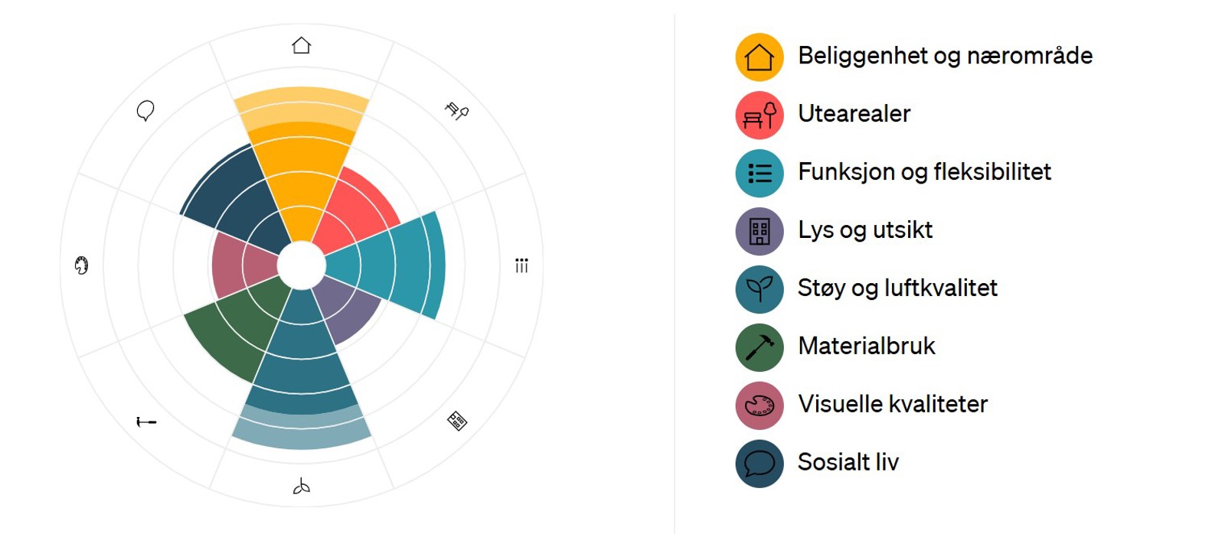Image resolution: width=1225 pixels, height=534 pixels.
Task: Click the sprout icon below the wheel
Action: pyautogui.click(x=302, y=487)
